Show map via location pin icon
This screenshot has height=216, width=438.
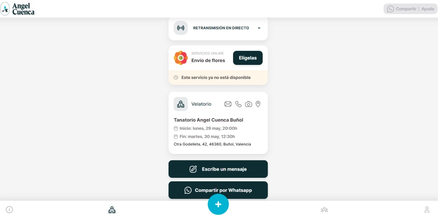pyautogui.click(x=258, y=104)
